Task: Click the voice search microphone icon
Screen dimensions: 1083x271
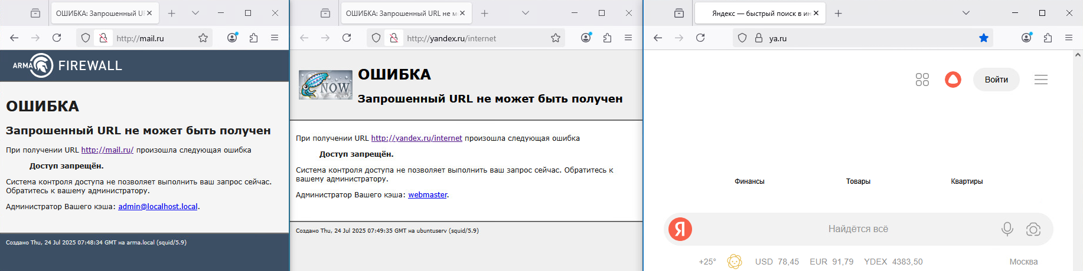Action: [x=1007, y=229]
